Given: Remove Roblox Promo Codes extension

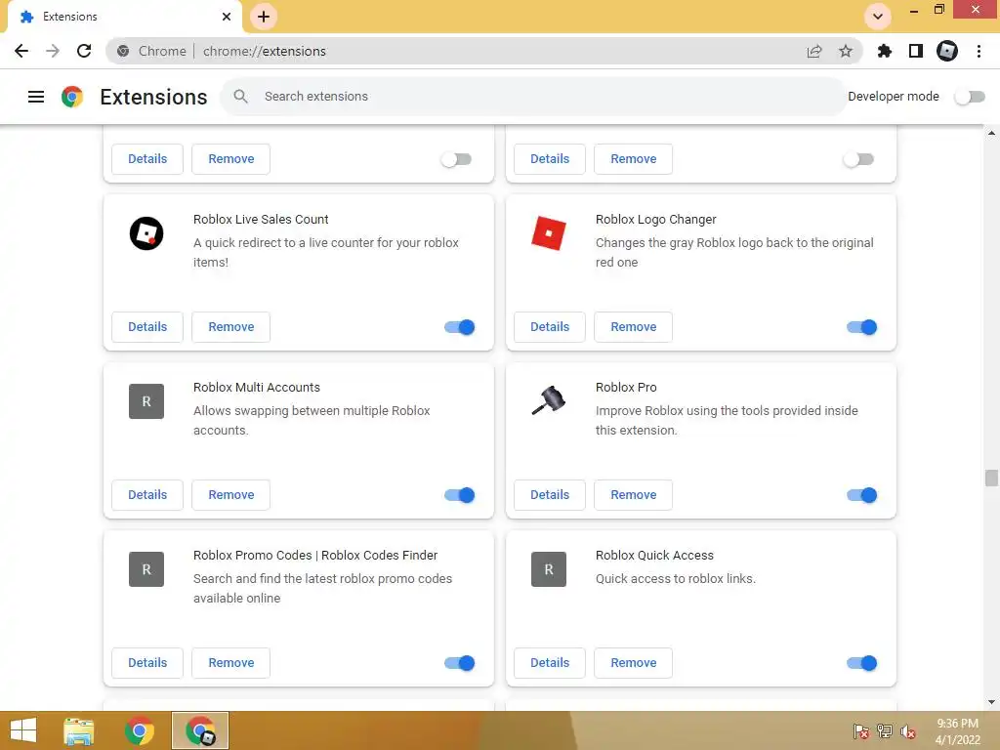Looking at the screenshot, I should [230, 663].
